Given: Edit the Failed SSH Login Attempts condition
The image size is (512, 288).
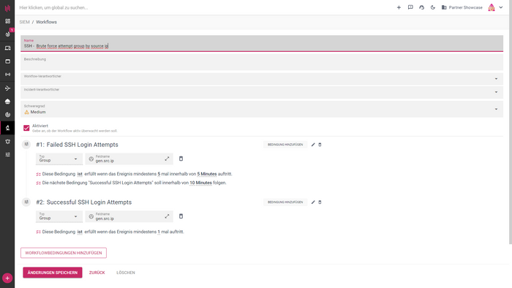Looking at the screenshot, I should (x=313, y=145).
